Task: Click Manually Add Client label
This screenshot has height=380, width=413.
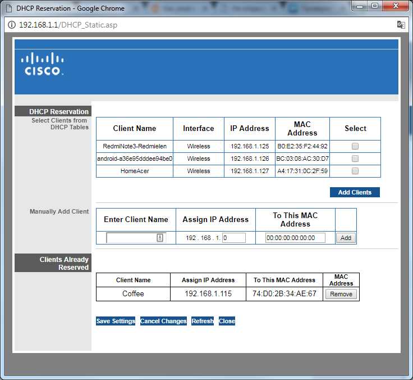Action: point(59,211)
